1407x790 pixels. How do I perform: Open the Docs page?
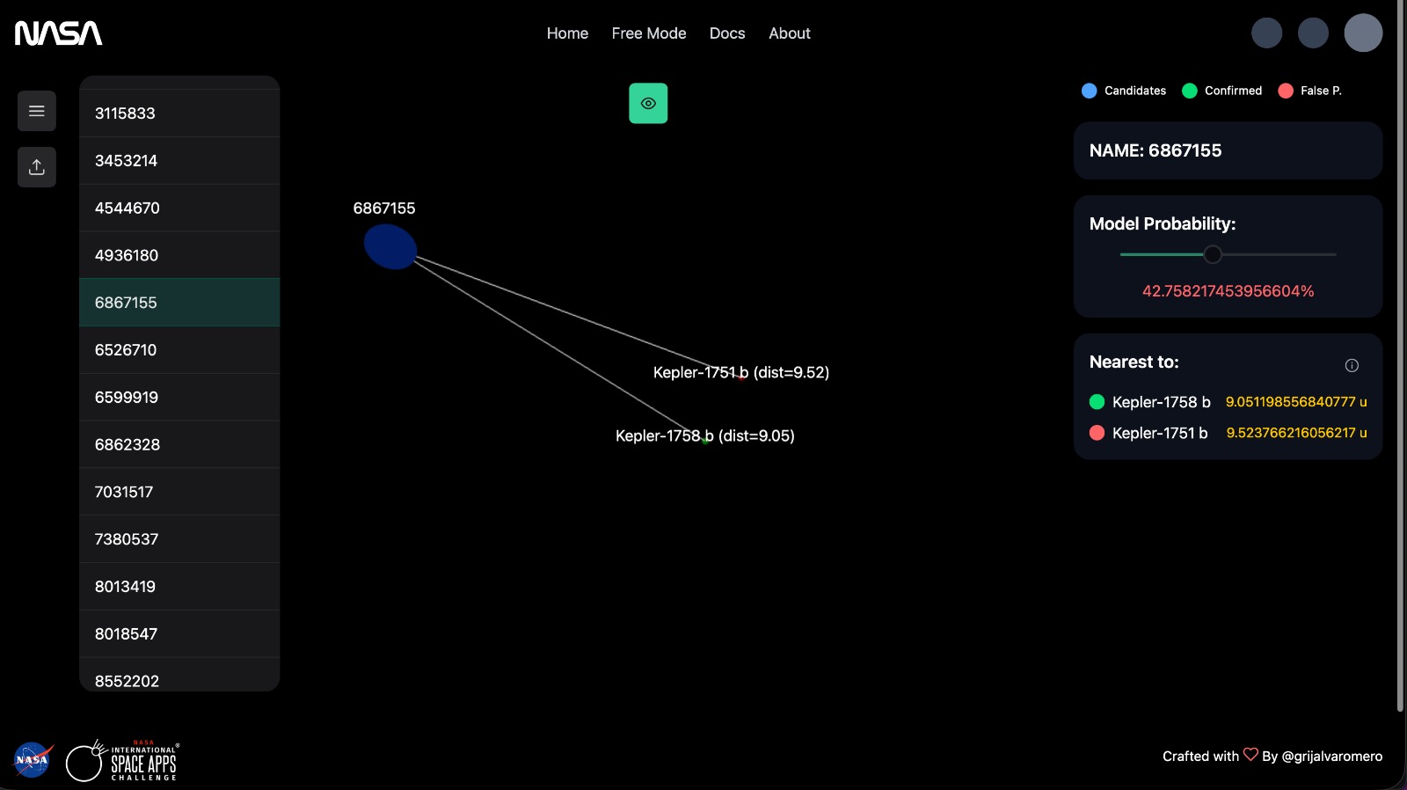coord(727,33)
